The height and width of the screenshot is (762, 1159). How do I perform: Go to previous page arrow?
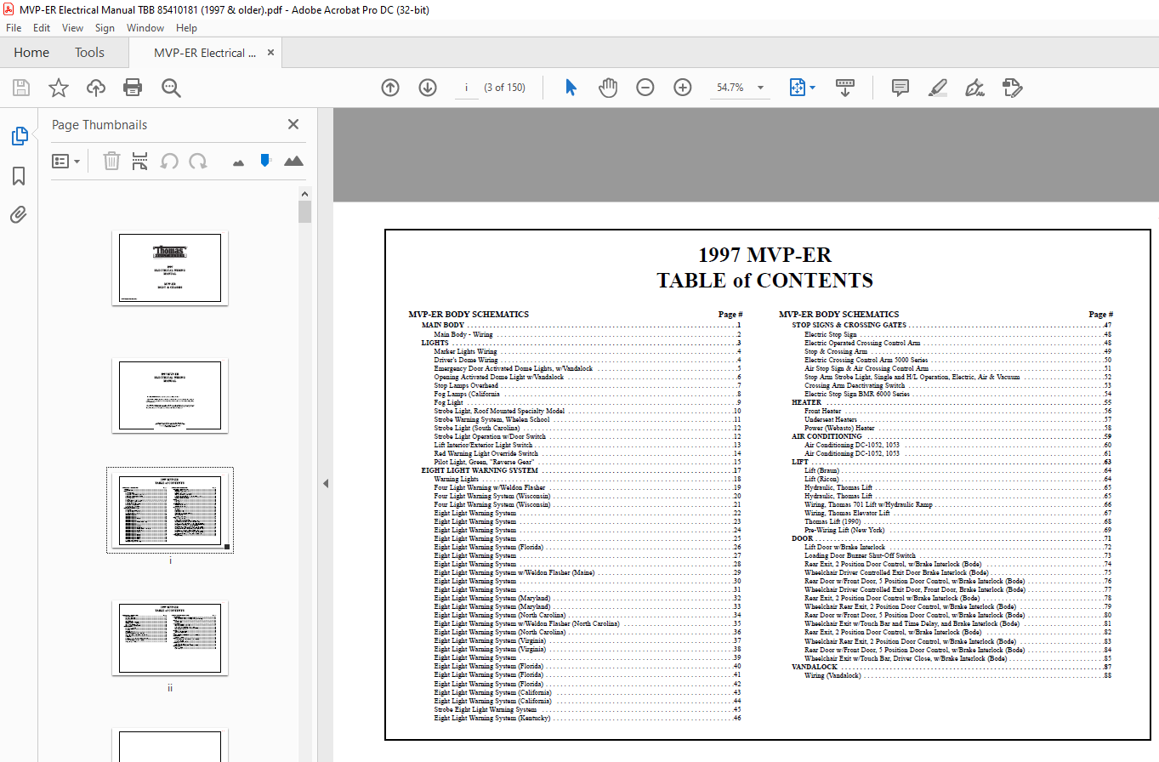pos(390,88)
